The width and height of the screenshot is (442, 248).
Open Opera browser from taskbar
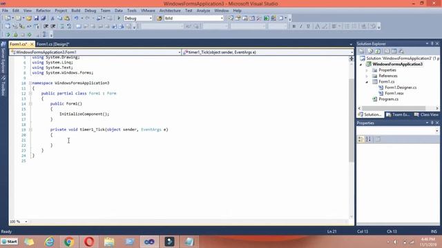(x=89, y=242)
